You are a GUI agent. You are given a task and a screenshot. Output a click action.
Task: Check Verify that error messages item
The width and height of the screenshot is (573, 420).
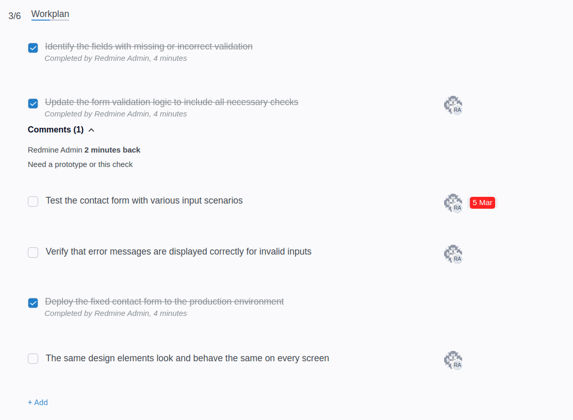[33, 253]
